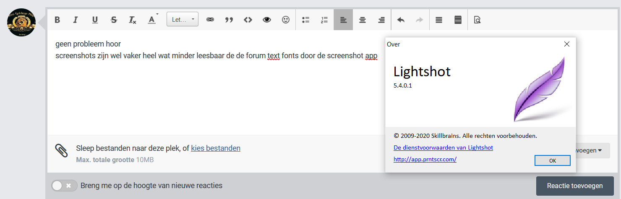621x199 pixels.
Task: Click the justify lines icon in toolbar
Action: [x=439, y=20]
